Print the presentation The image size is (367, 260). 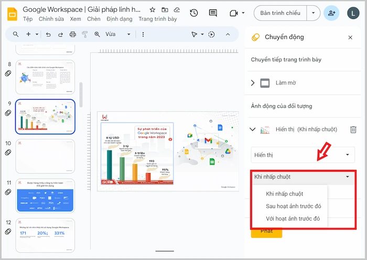tap(73, 35)
